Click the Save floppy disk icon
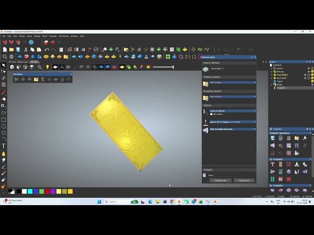Screen dimensions: 314x235 click(18, 49)
